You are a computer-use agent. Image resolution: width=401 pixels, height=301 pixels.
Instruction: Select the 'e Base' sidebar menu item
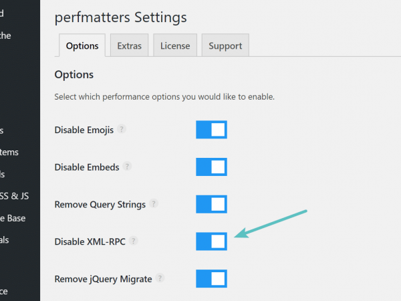click(13, 218)
